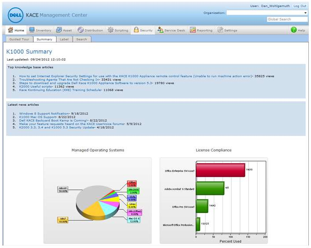Screen dimensions: 311x248
Task: Open the Internet Explorer Security Settings article
Action: 135,76
